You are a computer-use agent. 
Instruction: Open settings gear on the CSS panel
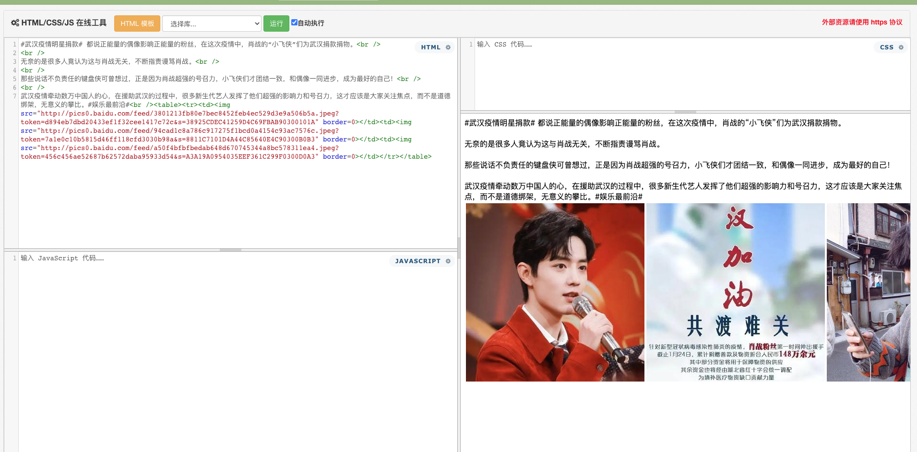(901, 47)
